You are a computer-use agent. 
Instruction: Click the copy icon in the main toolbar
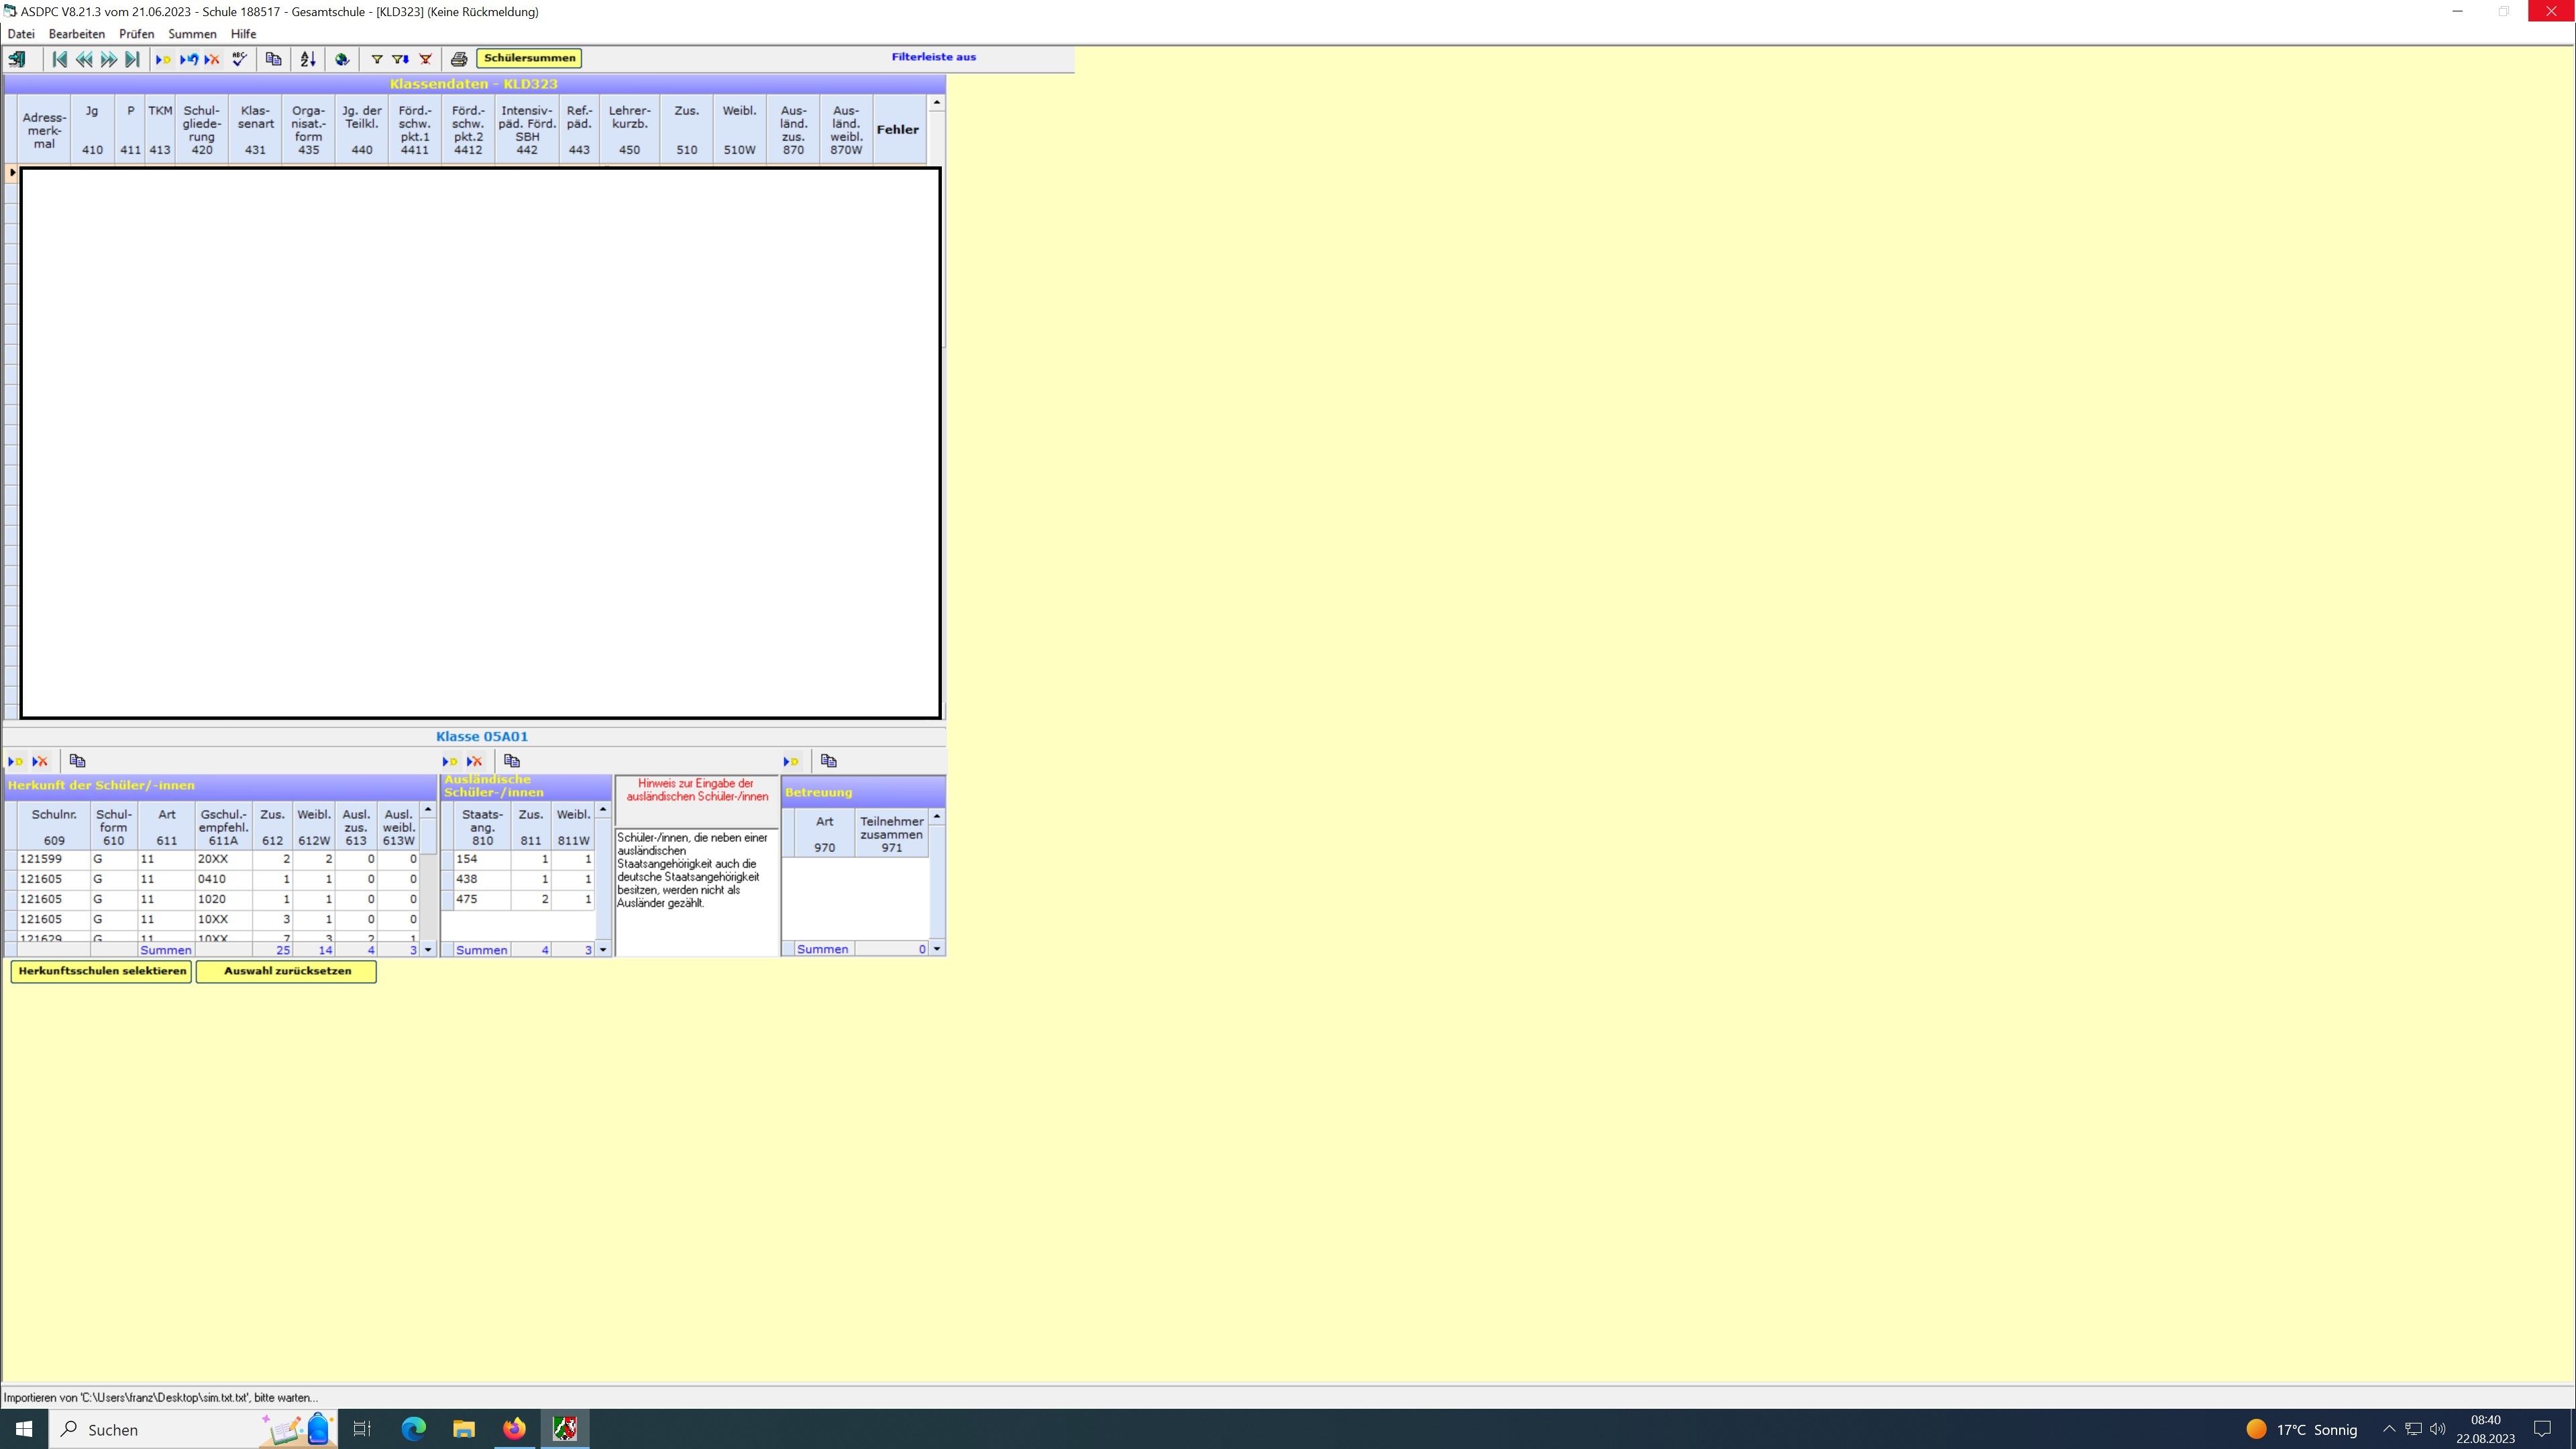(273, 59)
